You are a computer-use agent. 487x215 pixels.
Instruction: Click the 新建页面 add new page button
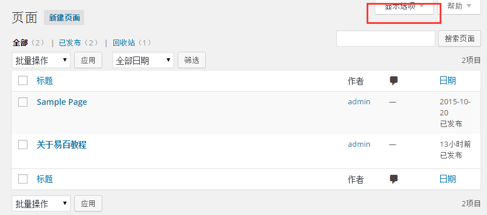pyautogui.click(x=64, y=17)
